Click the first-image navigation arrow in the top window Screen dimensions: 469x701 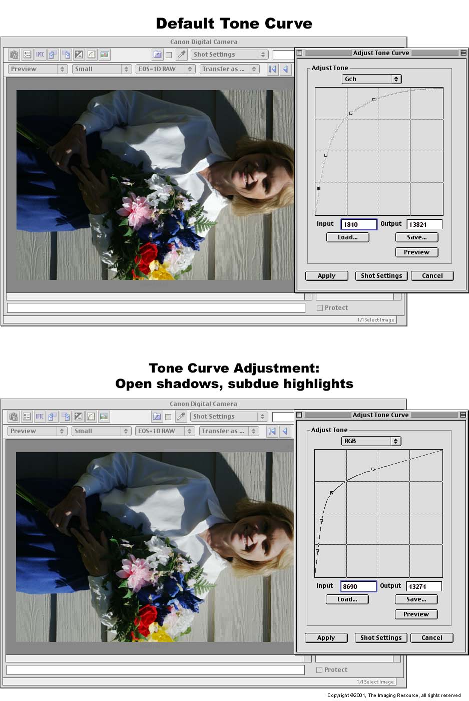click(x=273, y=69)
